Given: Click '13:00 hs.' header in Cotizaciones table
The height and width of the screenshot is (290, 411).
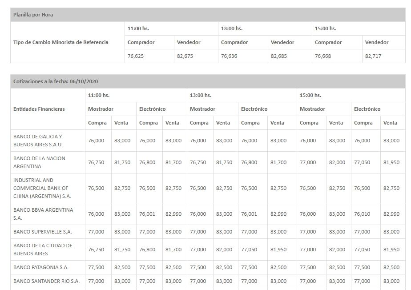Looking at the screenshot, I should click(x=201, y=95).
